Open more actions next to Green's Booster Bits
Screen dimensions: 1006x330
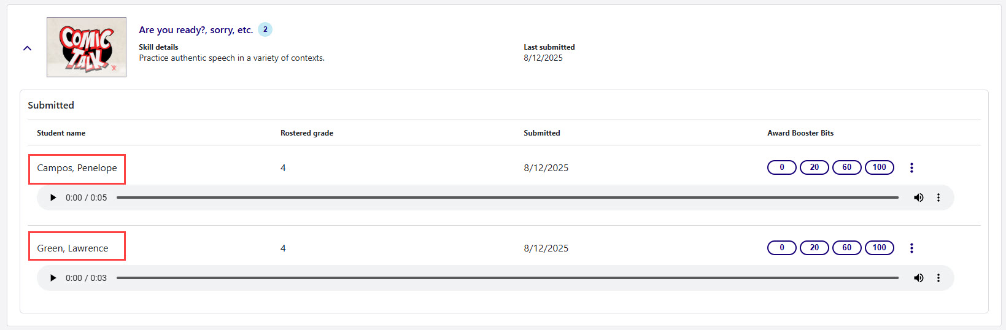(x=911, y=248)
